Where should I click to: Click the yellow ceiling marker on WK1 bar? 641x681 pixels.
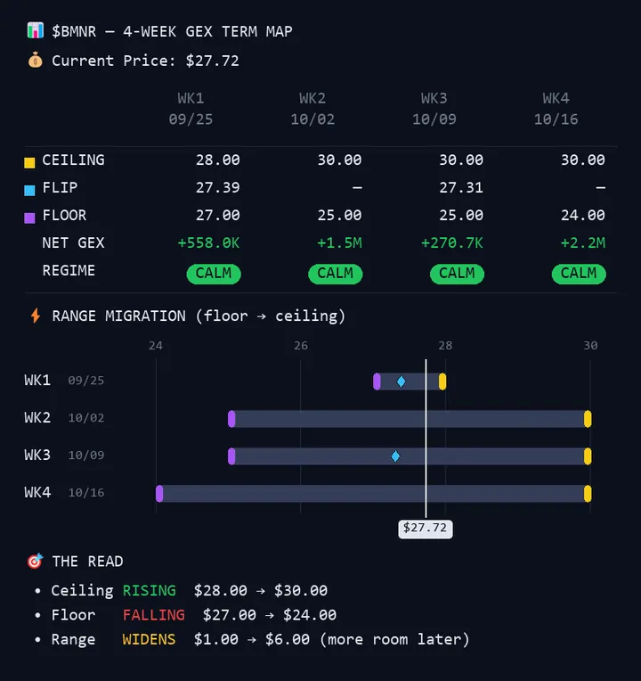pyautogui.click(x=442, y=382)
